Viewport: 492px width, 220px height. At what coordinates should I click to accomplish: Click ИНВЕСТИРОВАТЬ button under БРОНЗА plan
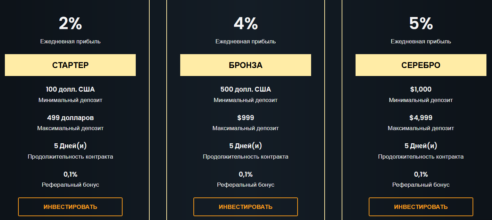coord(245,207)
